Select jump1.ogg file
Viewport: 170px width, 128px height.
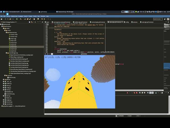click(x=13, y=39)
